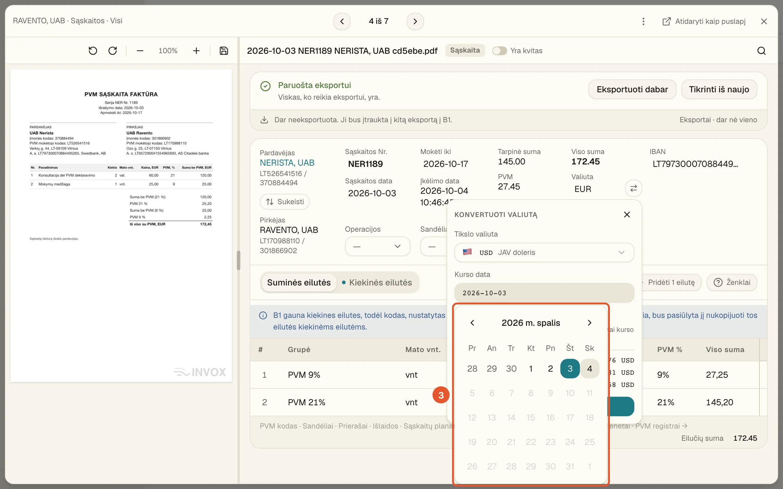Click the search magnifier icon

coord(761,51)
